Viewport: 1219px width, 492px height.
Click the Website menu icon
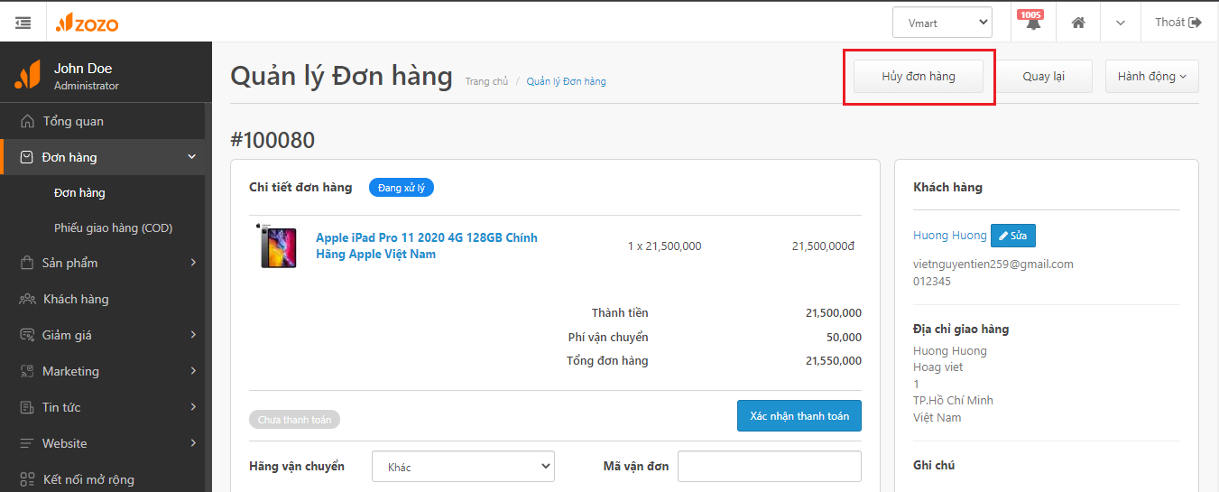pyautogui.click(x=27, y=443)
